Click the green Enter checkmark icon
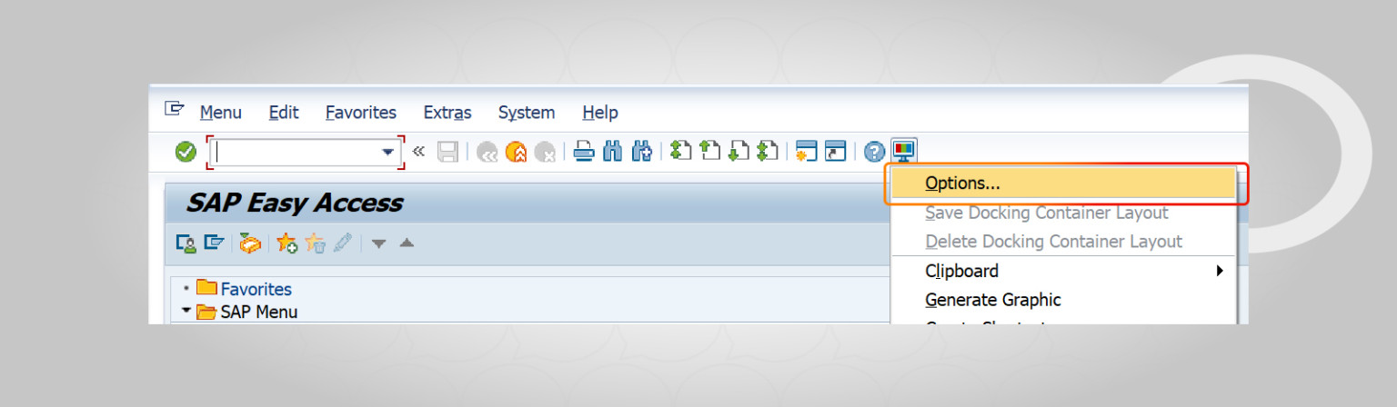 pos(186,152)
